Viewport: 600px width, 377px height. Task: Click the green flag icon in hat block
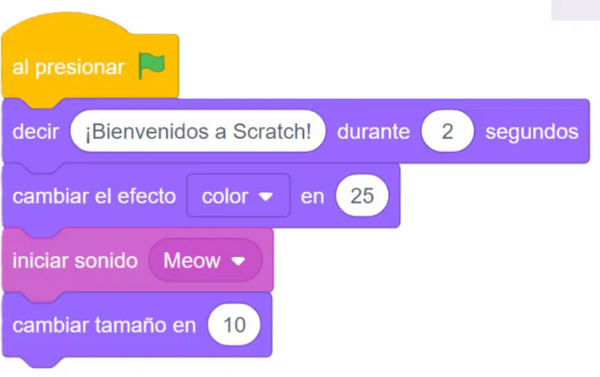click(x=151, y=66)
